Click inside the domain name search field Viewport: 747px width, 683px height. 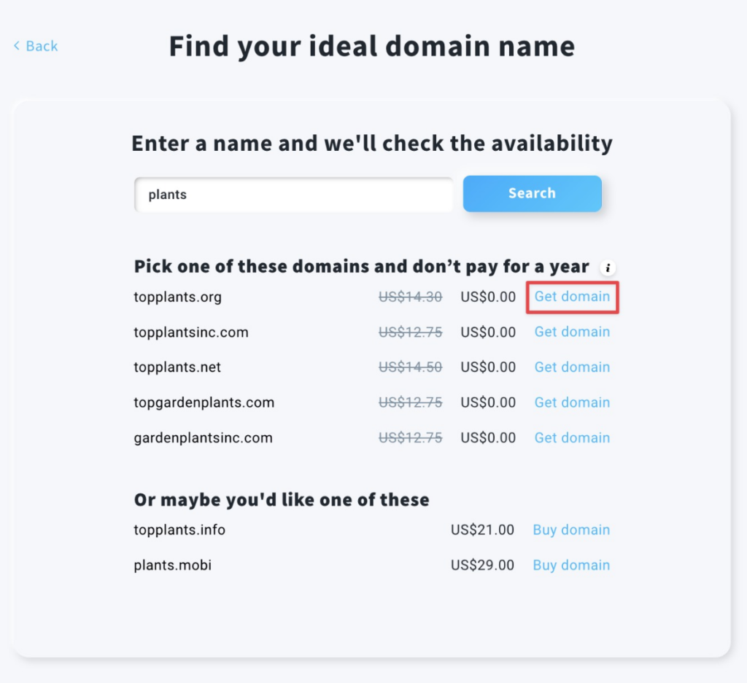tap(292, 194)
